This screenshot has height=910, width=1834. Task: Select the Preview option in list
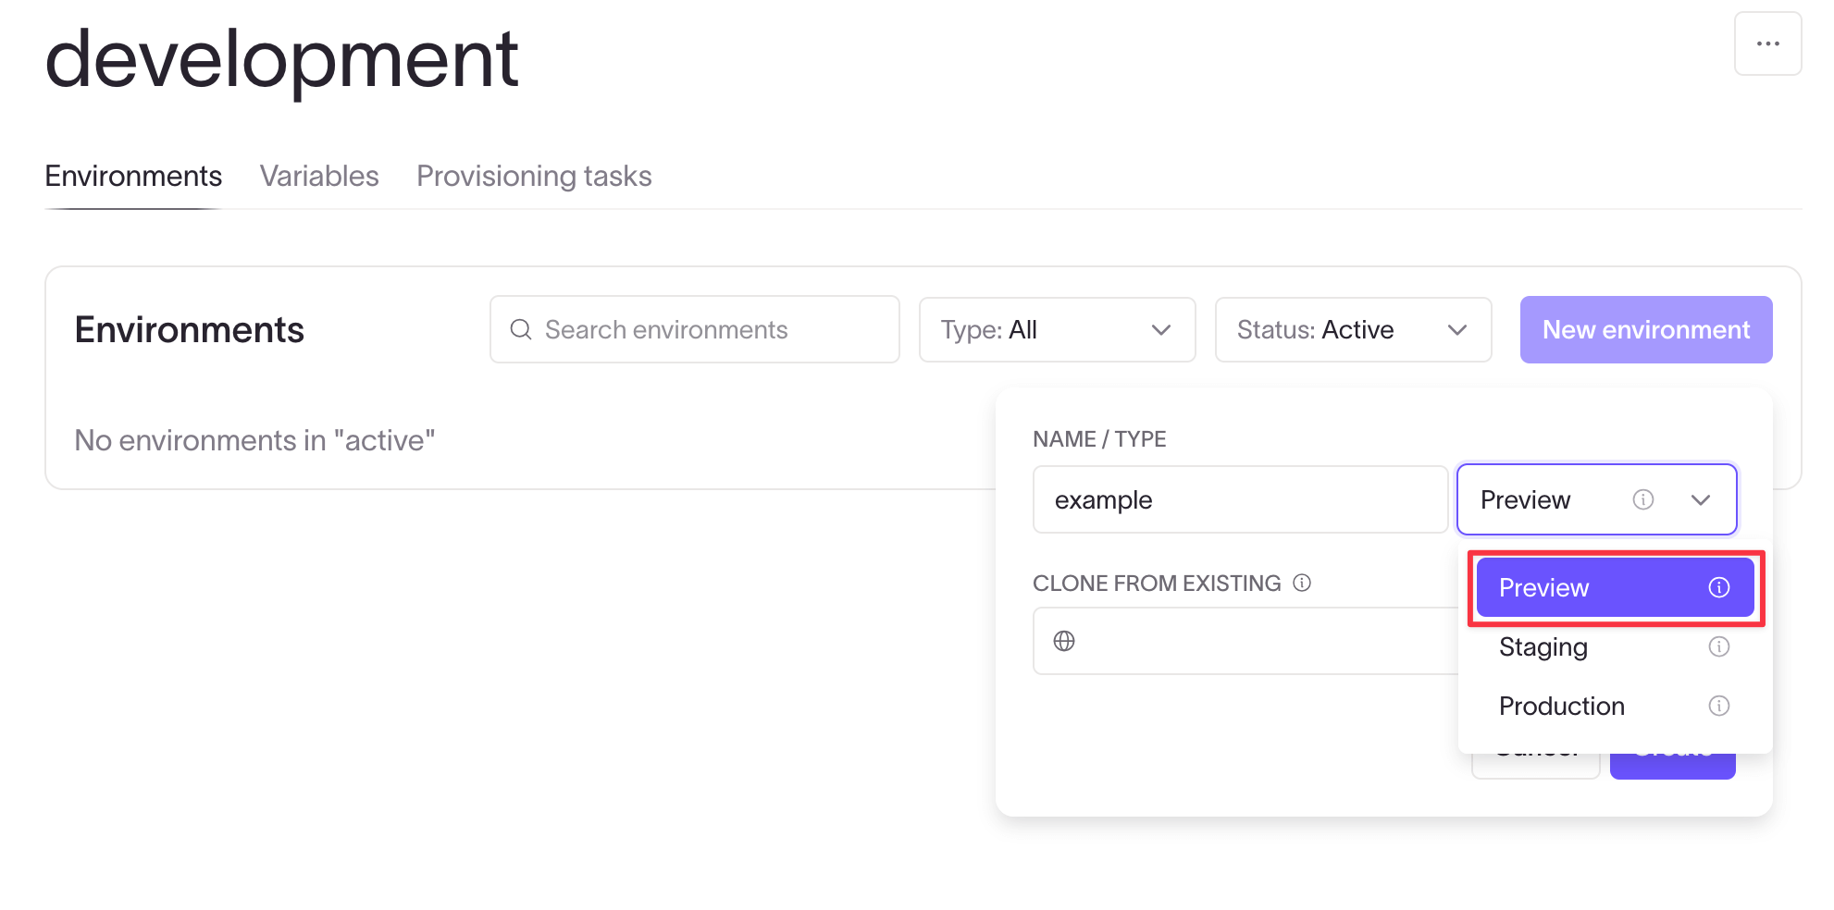1615,587
